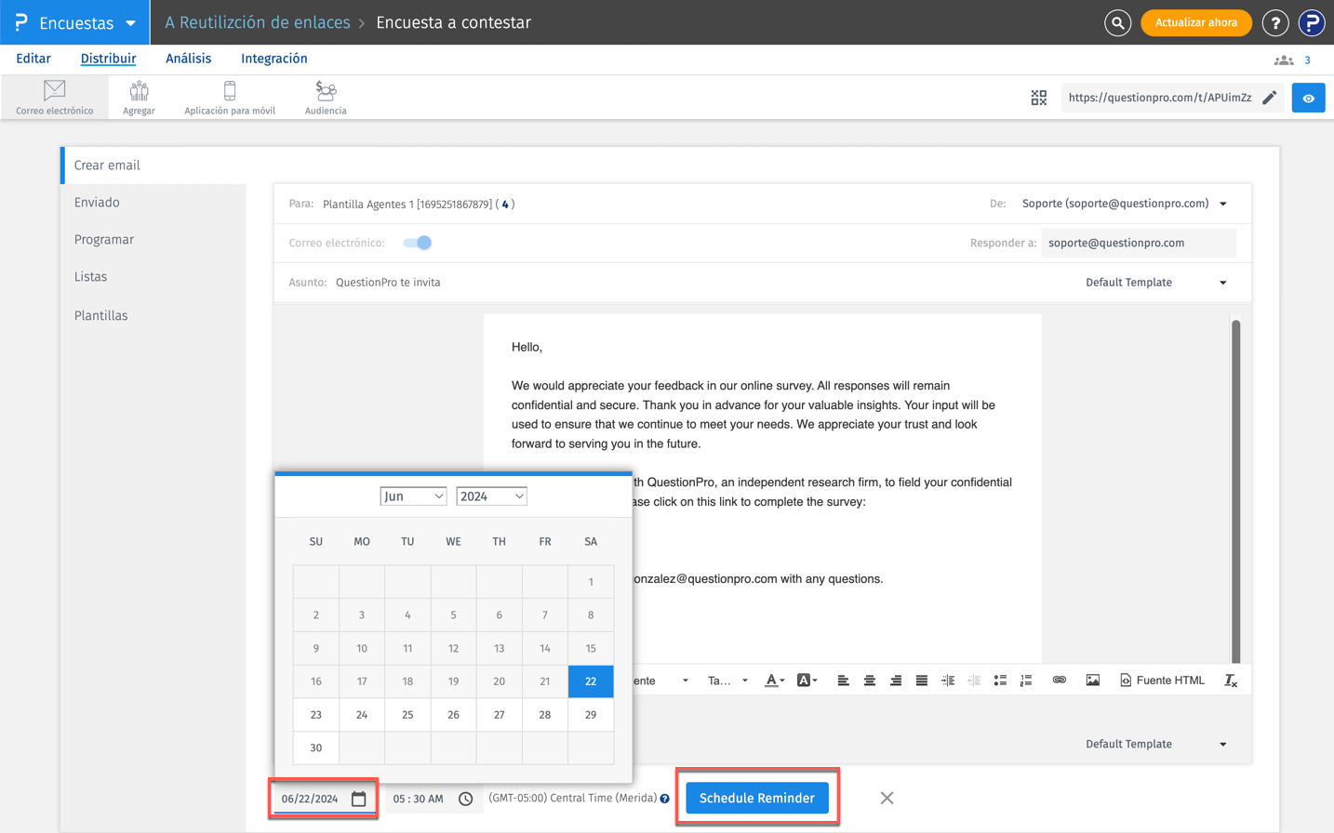Clear text formatting in editor
The width and height of the screenshot is (1334, 833).
point(1231,681)
